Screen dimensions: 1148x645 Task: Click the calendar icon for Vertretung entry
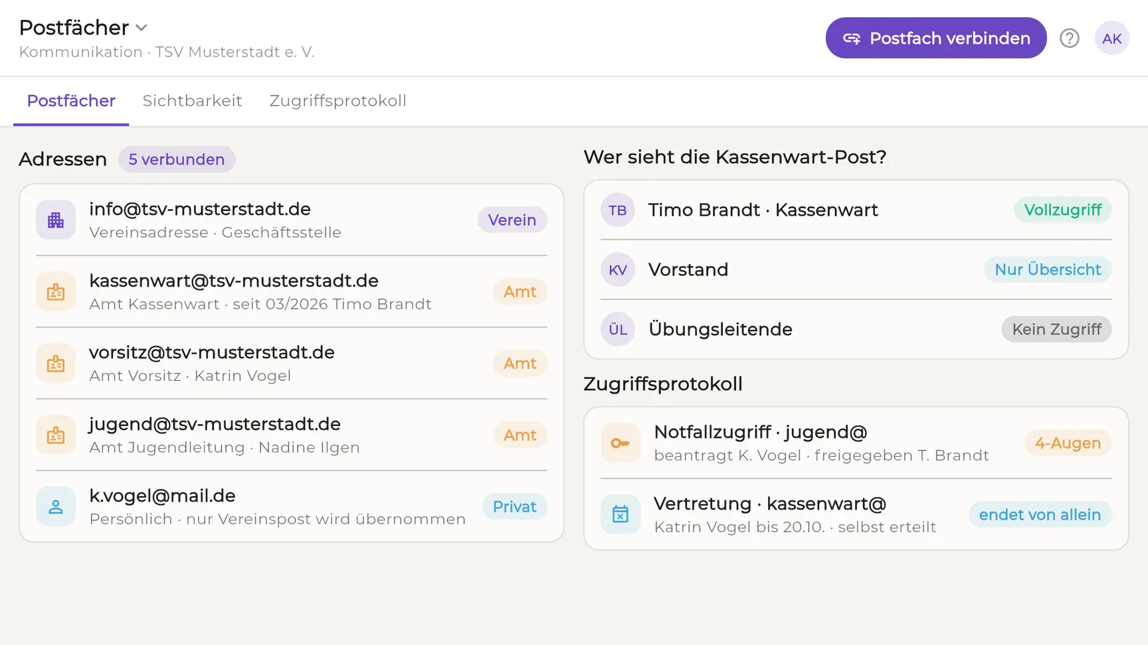(621, 514)
